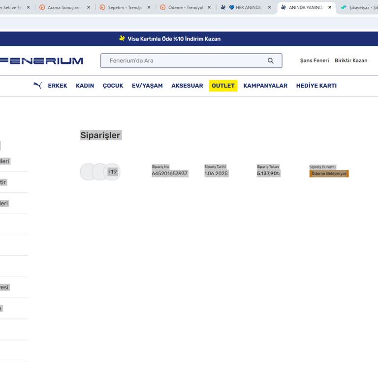The width and height of the screenshot is (378, 378).
Task: Open the Şans Feneri link
Action: point(315,61)
